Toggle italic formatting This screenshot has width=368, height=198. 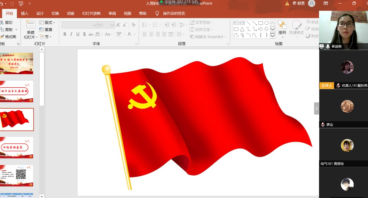pos(71,34)
